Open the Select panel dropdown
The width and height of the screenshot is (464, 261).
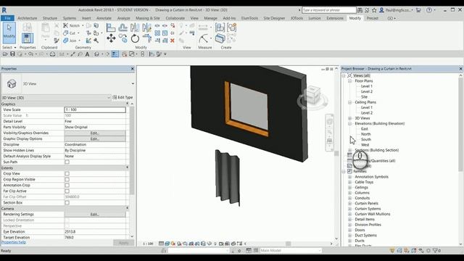9,47
